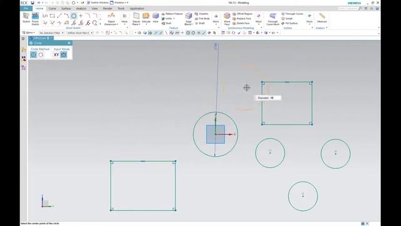Click the Trim Body command
The height and width of the screenshot is (226, 401).
(202, 18)
